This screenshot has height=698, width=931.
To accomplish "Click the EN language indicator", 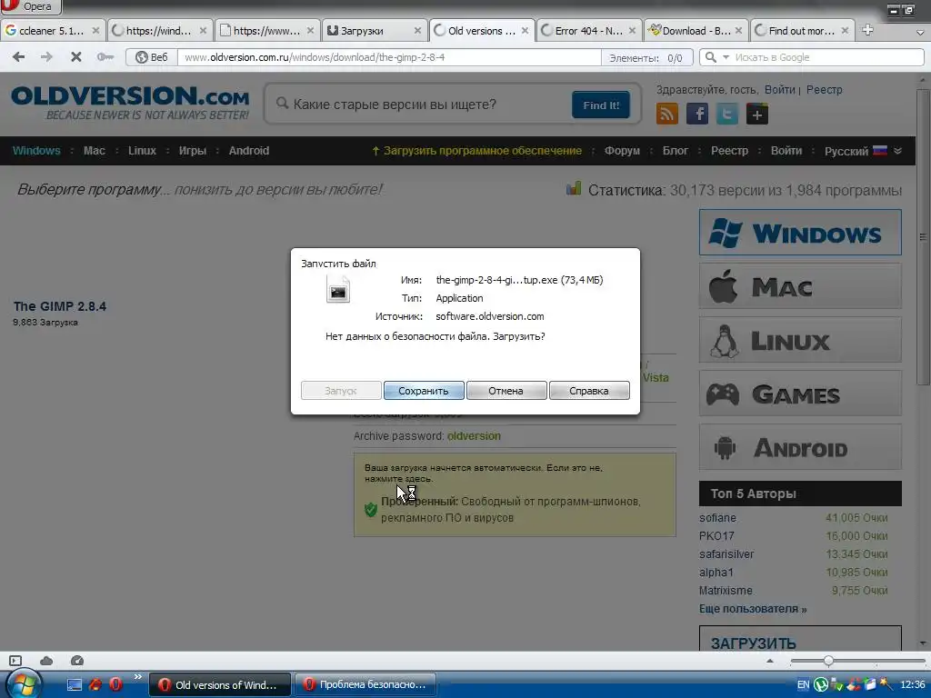I will (x=803, y=684).
